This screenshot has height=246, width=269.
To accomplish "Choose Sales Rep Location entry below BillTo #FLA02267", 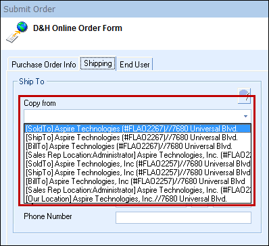I will [137, 155].
